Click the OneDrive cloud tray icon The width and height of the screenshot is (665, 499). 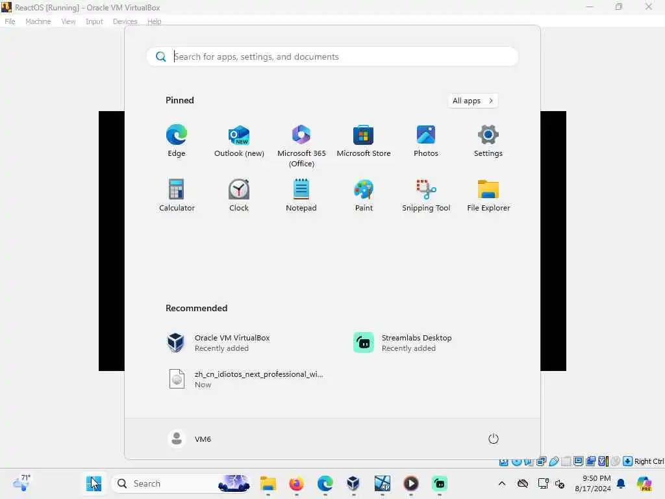(x=523, y=483)
